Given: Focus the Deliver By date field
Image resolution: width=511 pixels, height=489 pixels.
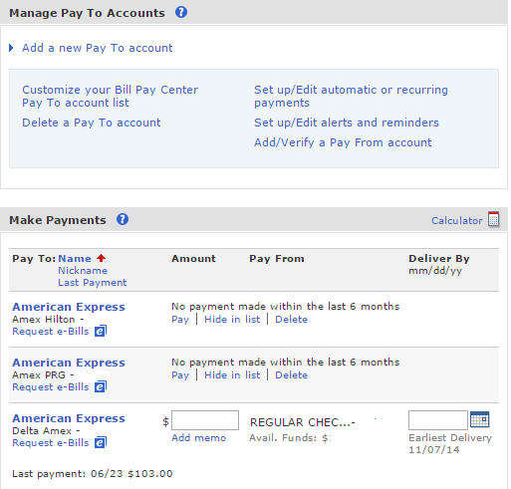Looking at the screenshot, I should pyautogui.click(x=438, y=420).
